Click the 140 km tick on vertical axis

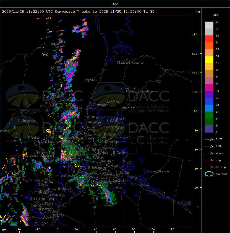(x=195, y=73)
